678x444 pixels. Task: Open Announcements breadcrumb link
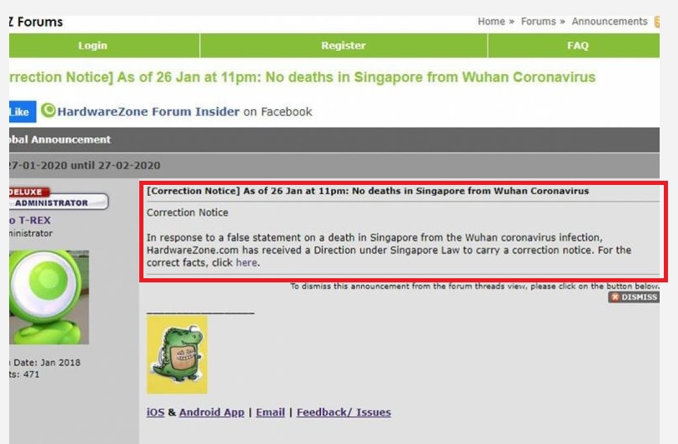click(610, 22)
